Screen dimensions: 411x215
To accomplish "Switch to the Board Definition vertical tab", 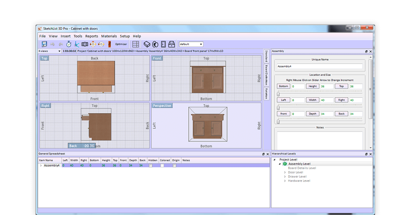I will click(x=266, y=75).
